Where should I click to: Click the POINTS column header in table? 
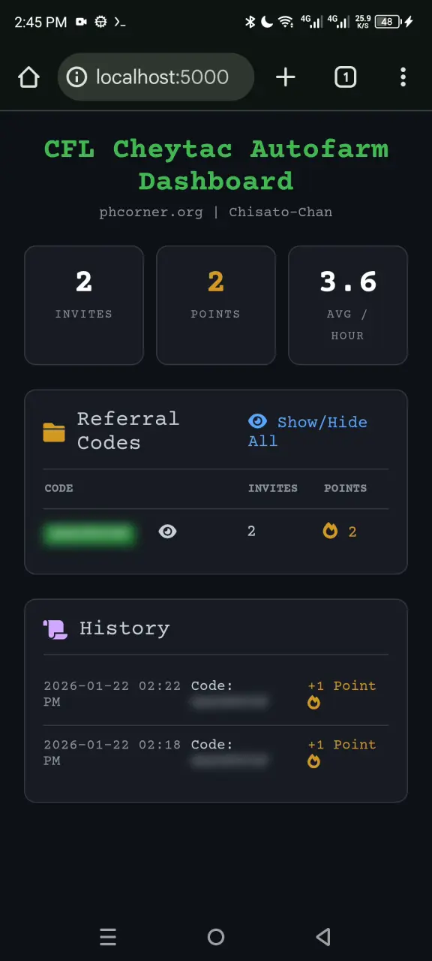[345, 488]
